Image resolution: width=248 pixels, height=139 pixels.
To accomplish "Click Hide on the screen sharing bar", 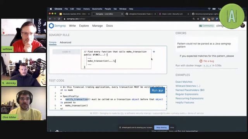I will pos(172,127).
